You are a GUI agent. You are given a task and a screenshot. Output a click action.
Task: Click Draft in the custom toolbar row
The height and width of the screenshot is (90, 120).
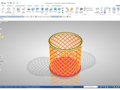[x=69, y=17]
